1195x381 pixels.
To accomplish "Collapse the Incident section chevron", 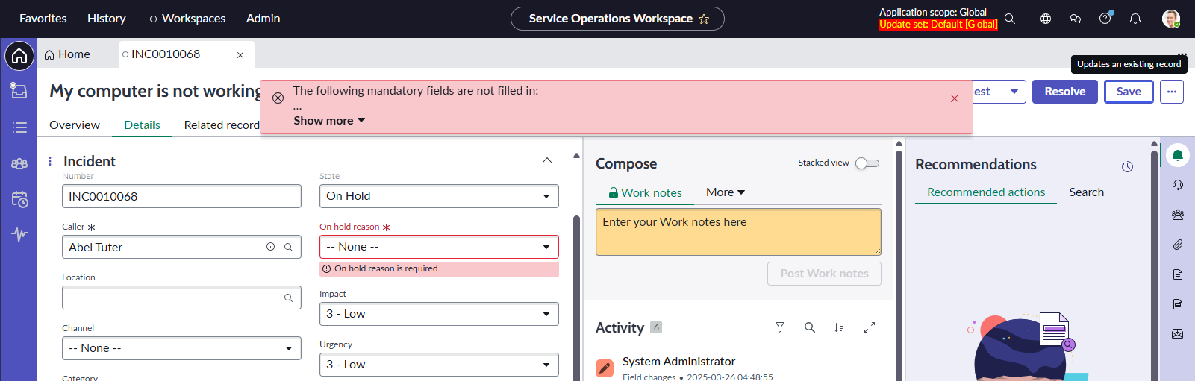I will (x=546, y=161).
